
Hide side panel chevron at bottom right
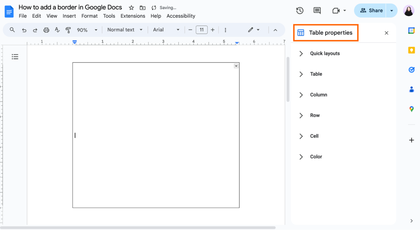[411, 221]
